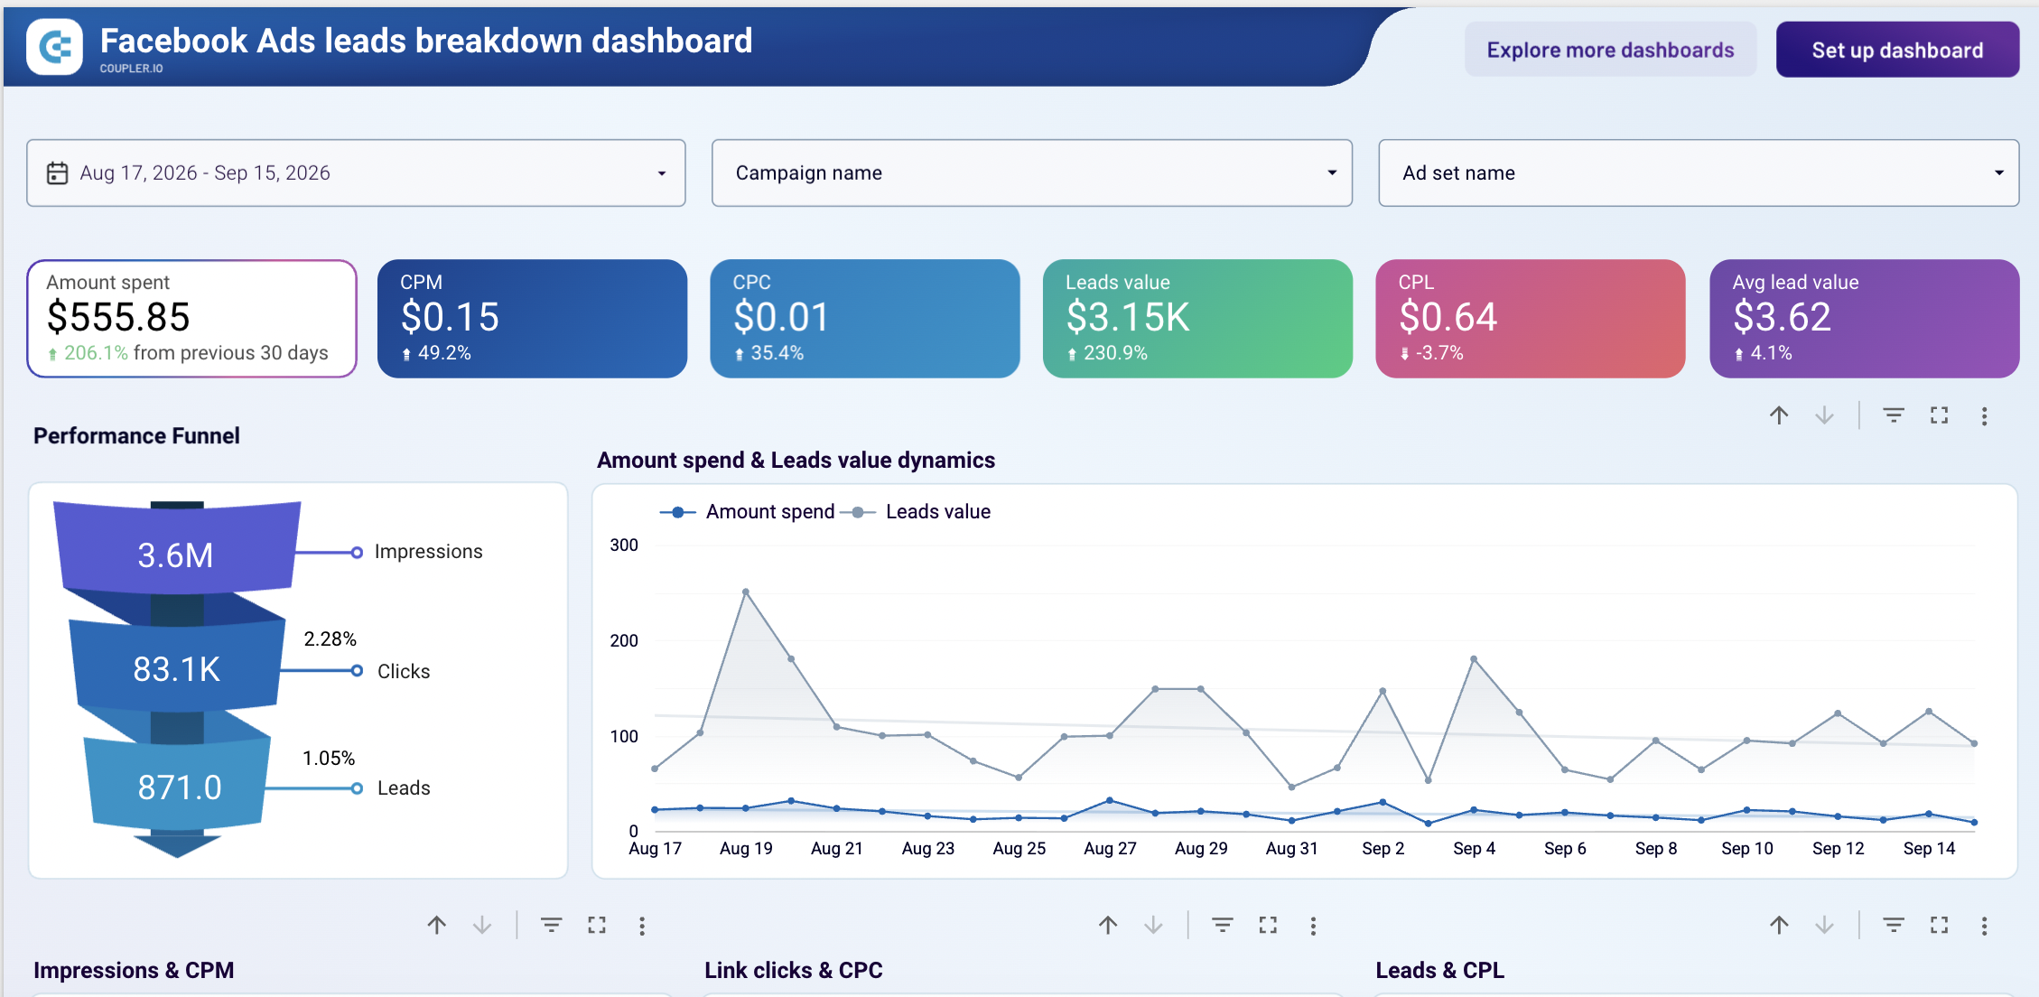The image size is (2039, 997).
Task: Click the Coupler.io logo icon
Action: (x=55, y=47)
